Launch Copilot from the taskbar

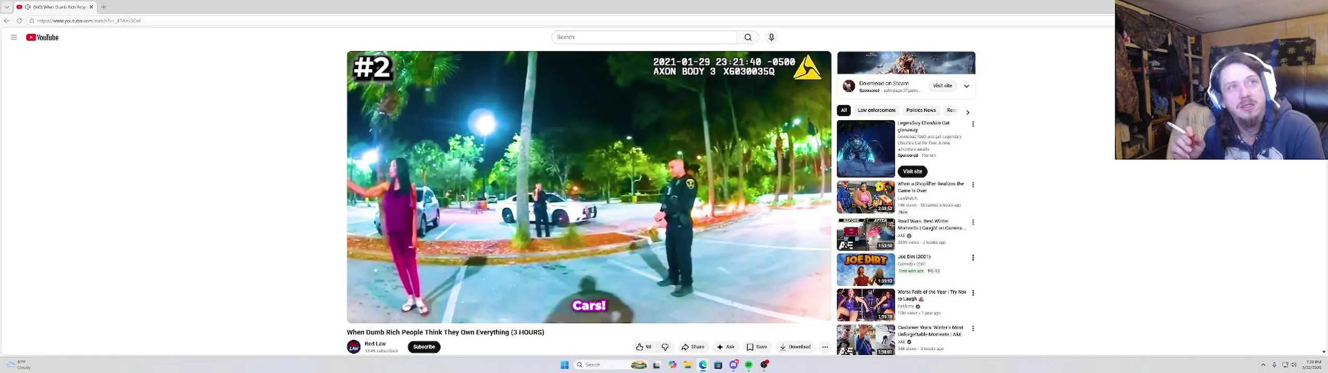(672, 365)
